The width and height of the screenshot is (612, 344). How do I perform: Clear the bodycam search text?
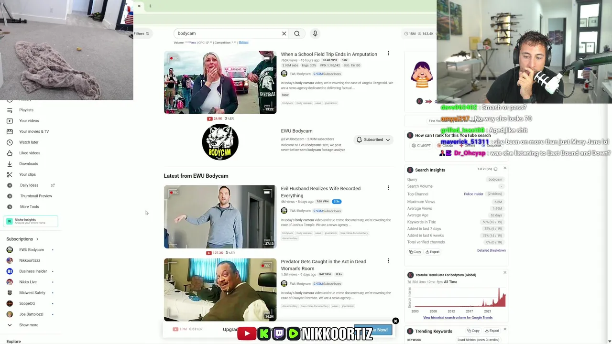284,33
